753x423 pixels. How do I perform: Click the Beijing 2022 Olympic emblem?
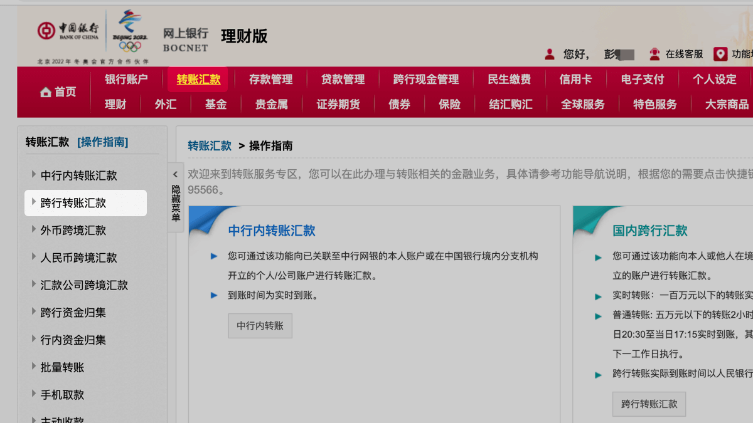click(130, 31)
